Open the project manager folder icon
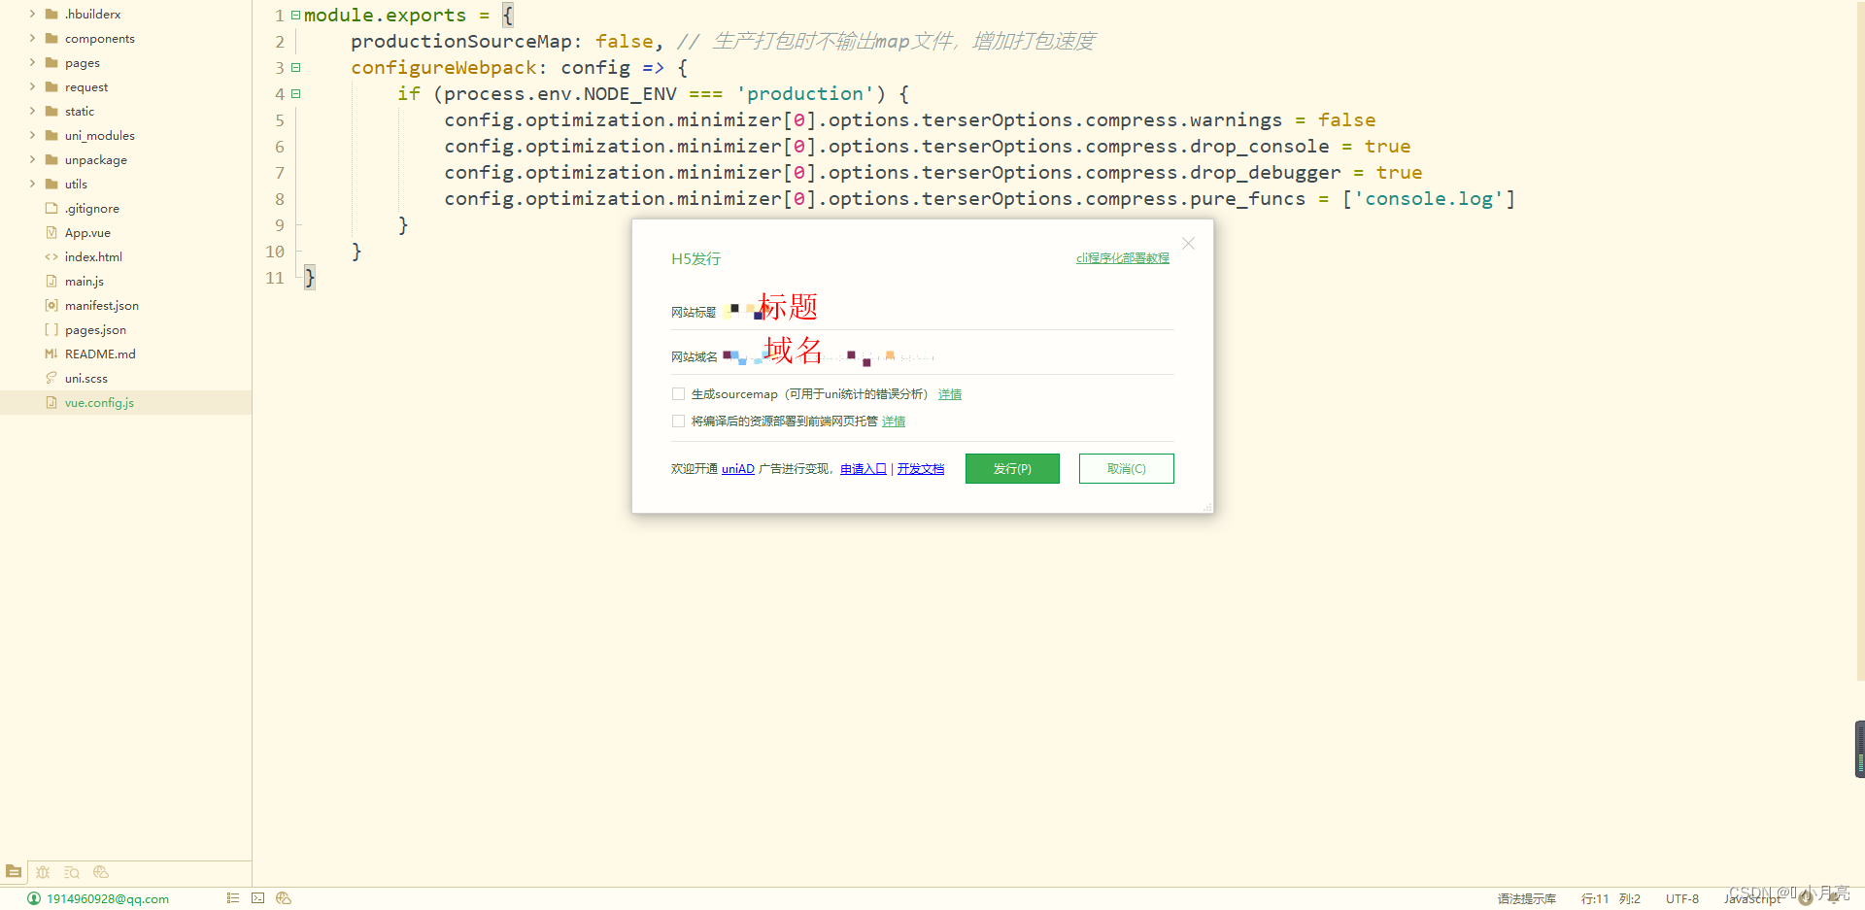The height and width of the screenshot is (910, 1865). [14, 871]
